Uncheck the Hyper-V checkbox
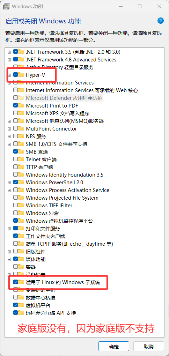 coord(15,75)
